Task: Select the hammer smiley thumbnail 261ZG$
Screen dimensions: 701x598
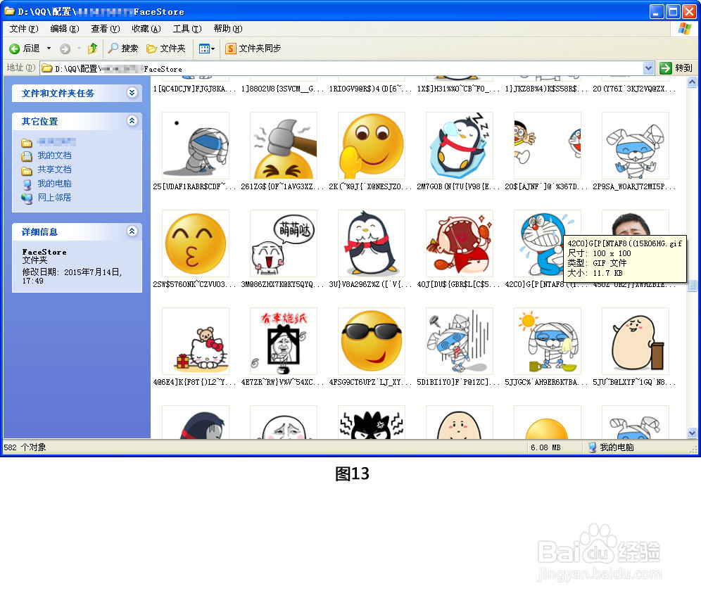Action: point(284,146)
